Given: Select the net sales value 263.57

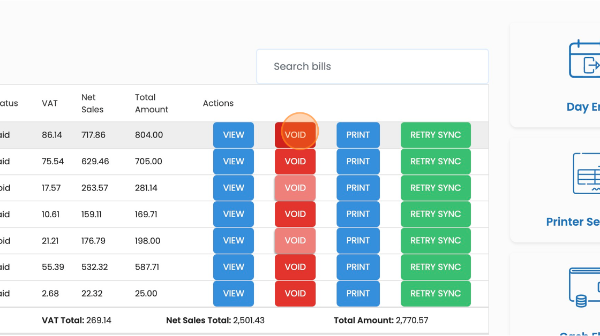Looking at the screenshot, I should pos(94,188).
